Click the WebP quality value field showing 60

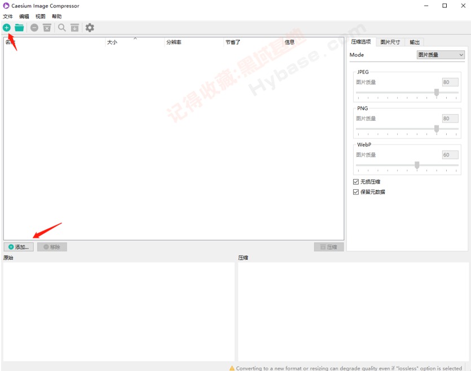[x=450, y=155]
